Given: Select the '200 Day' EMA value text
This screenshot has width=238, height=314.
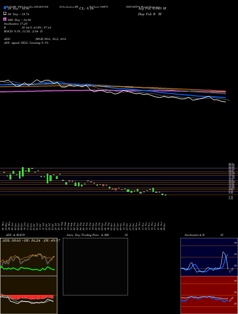Looking at the screenshot, I should coord(19,20).
